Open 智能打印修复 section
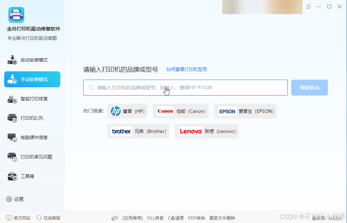Image resolution: width=347 pixels, height=223 pixels. click(32, 99)
